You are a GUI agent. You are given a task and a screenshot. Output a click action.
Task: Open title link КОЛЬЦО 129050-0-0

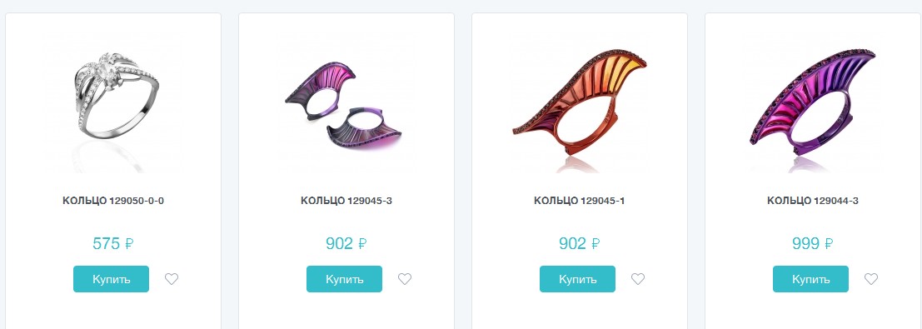coord(113,201)
